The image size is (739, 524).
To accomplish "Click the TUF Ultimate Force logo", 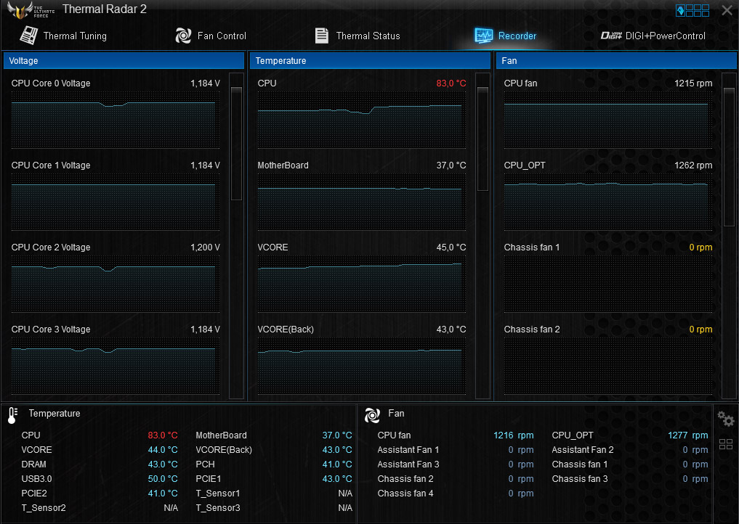I will pos(31,10).
